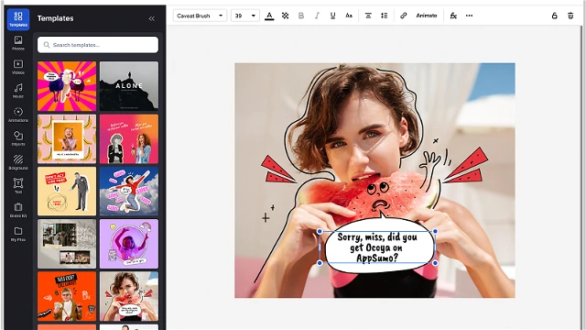Image resolution: width=586 pixels, height=330 pixels.
Task: Select the ALONE mountain template
Action: tap(129, 86)
